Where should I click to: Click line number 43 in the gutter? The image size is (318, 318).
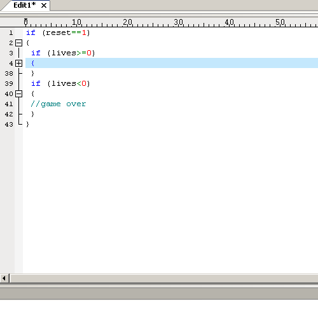(x=9, y=125)
